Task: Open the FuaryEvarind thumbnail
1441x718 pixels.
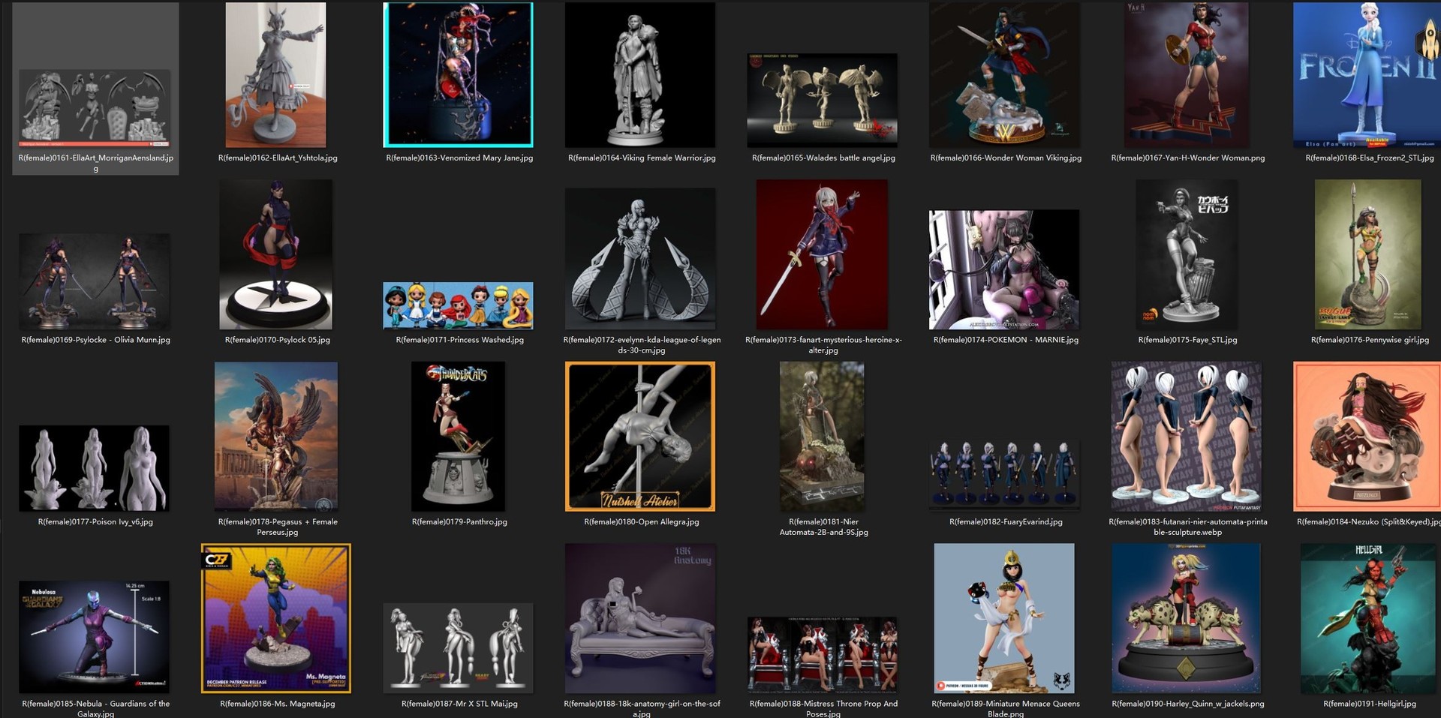Action: (1005, 476)
